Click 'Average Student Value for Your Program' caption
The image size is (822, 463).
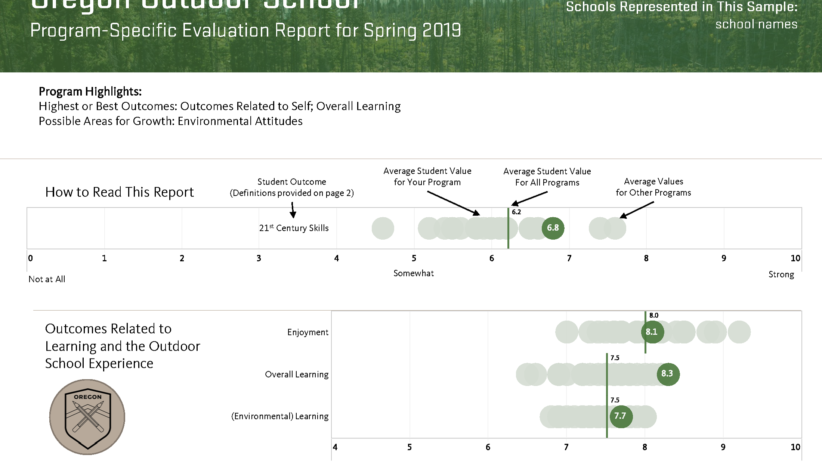click(427, 177)
